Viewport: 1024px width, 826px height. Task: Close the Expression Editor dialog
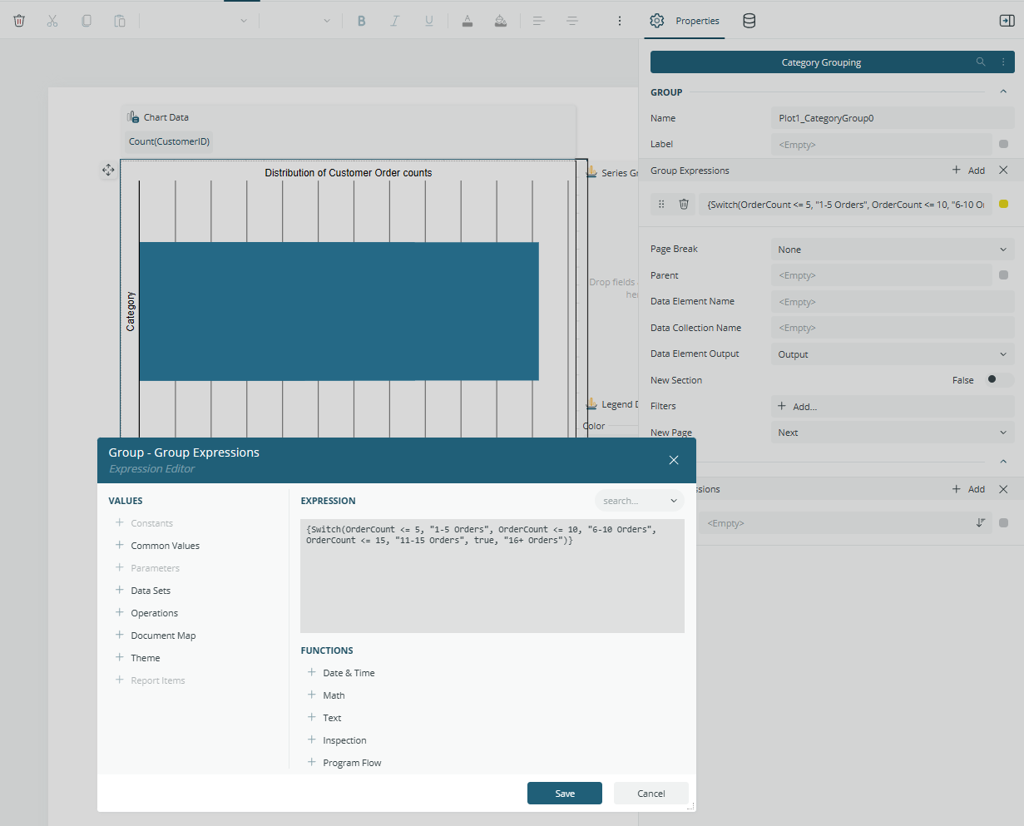click(x=674, y=460)
